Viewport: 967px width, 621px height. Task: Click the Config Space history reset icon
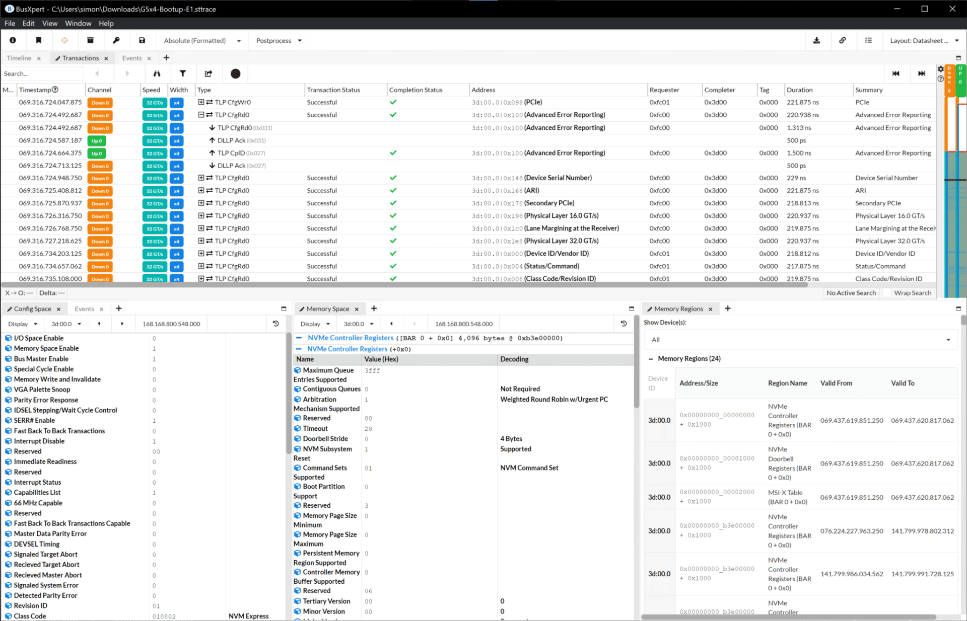pos(275,324)
